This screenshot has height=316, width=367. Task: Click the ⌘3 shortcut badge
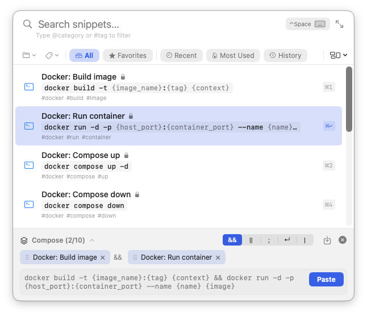click(x=328, y=165)
